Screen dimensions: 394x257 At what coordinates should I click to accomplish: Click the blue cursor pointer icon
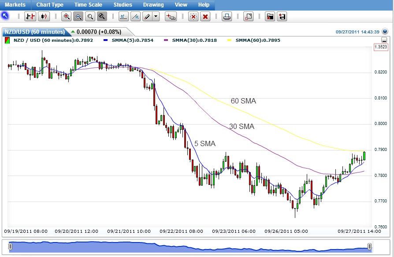[x=5, y=16]
